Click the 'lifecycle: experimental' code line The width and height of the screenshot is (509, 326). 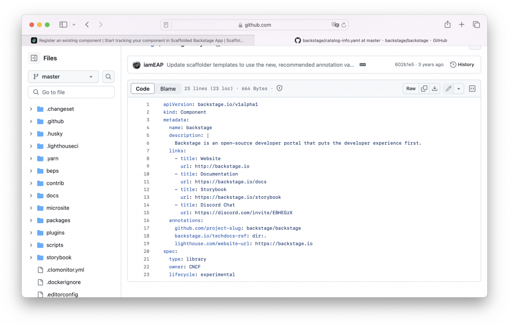click(202, 275)
